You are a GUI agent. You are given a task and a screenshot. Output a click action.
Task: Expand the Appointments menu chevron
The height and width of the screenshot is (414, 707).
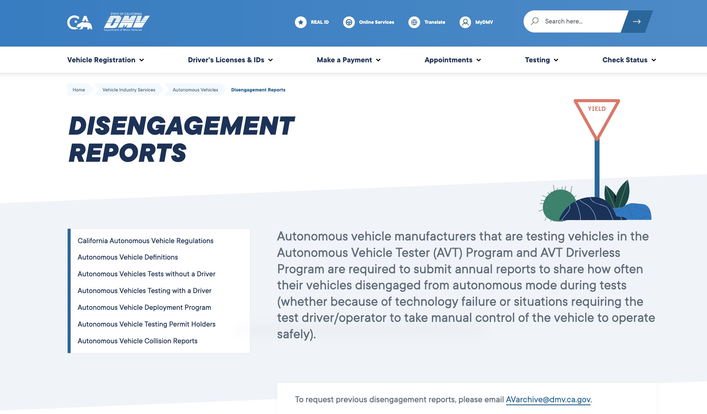click(479, 60)
